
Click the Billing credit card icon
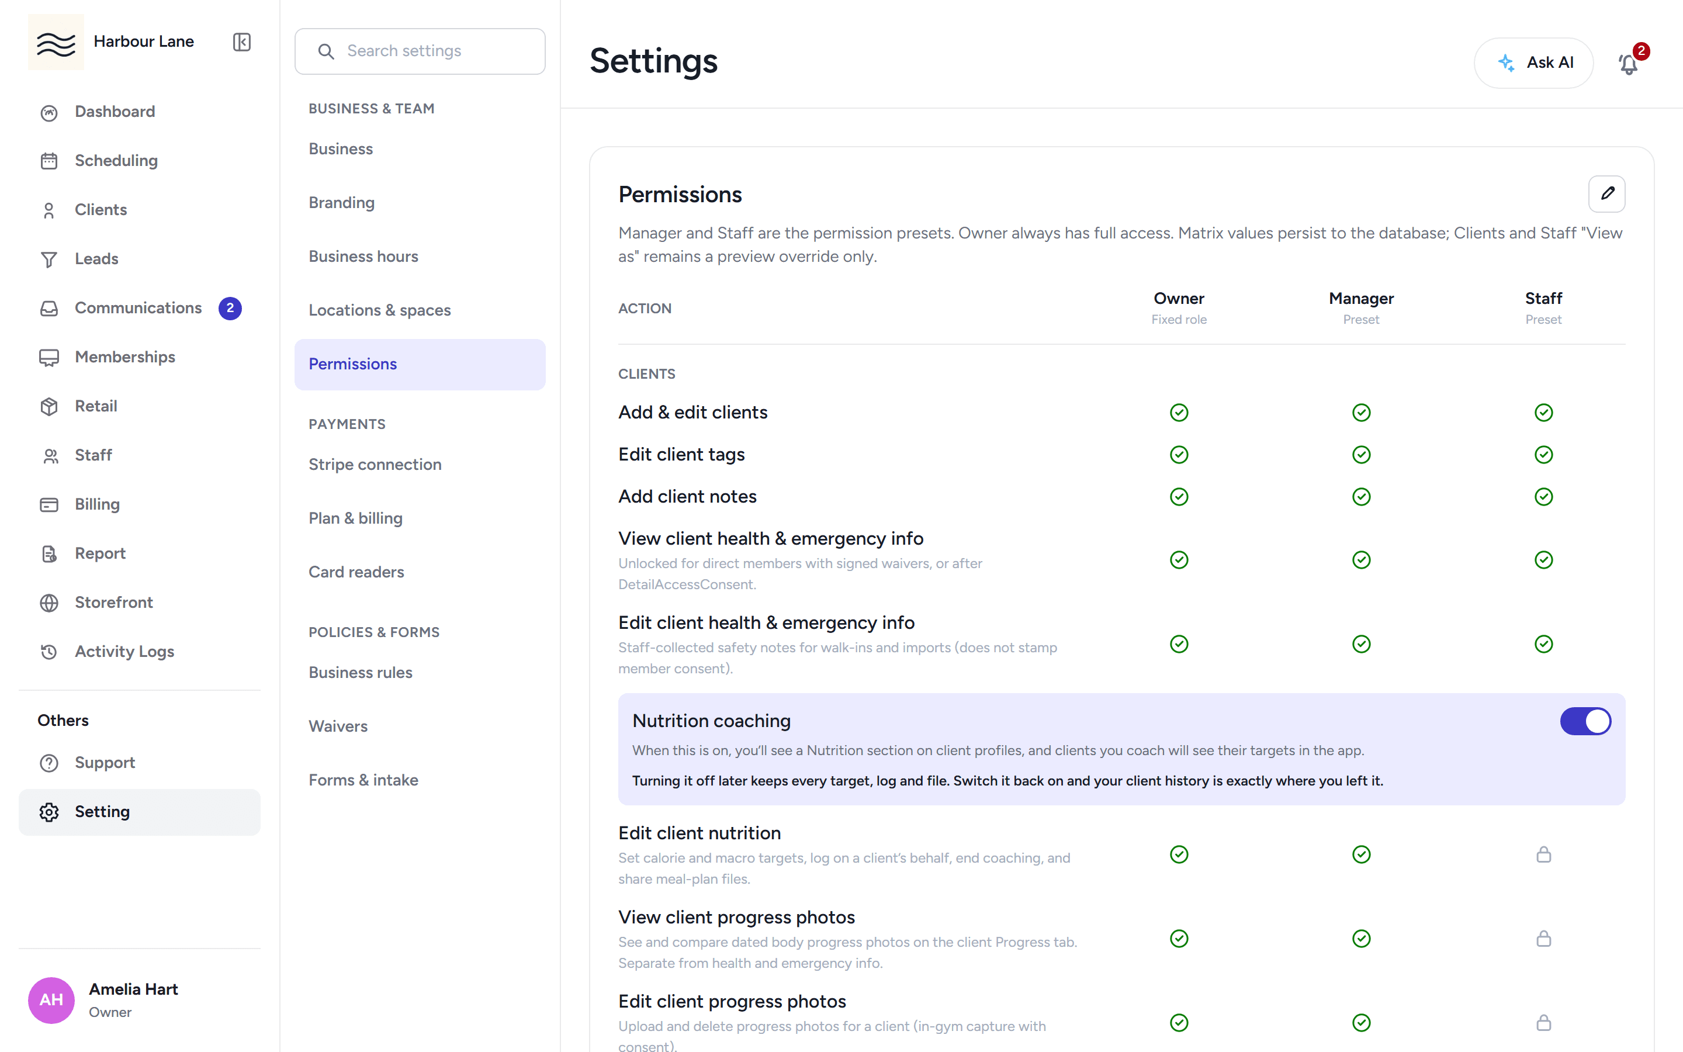coord(49,504)
